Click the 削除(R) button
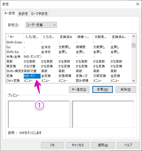This screenshot has width=142, height=151. 126,89
